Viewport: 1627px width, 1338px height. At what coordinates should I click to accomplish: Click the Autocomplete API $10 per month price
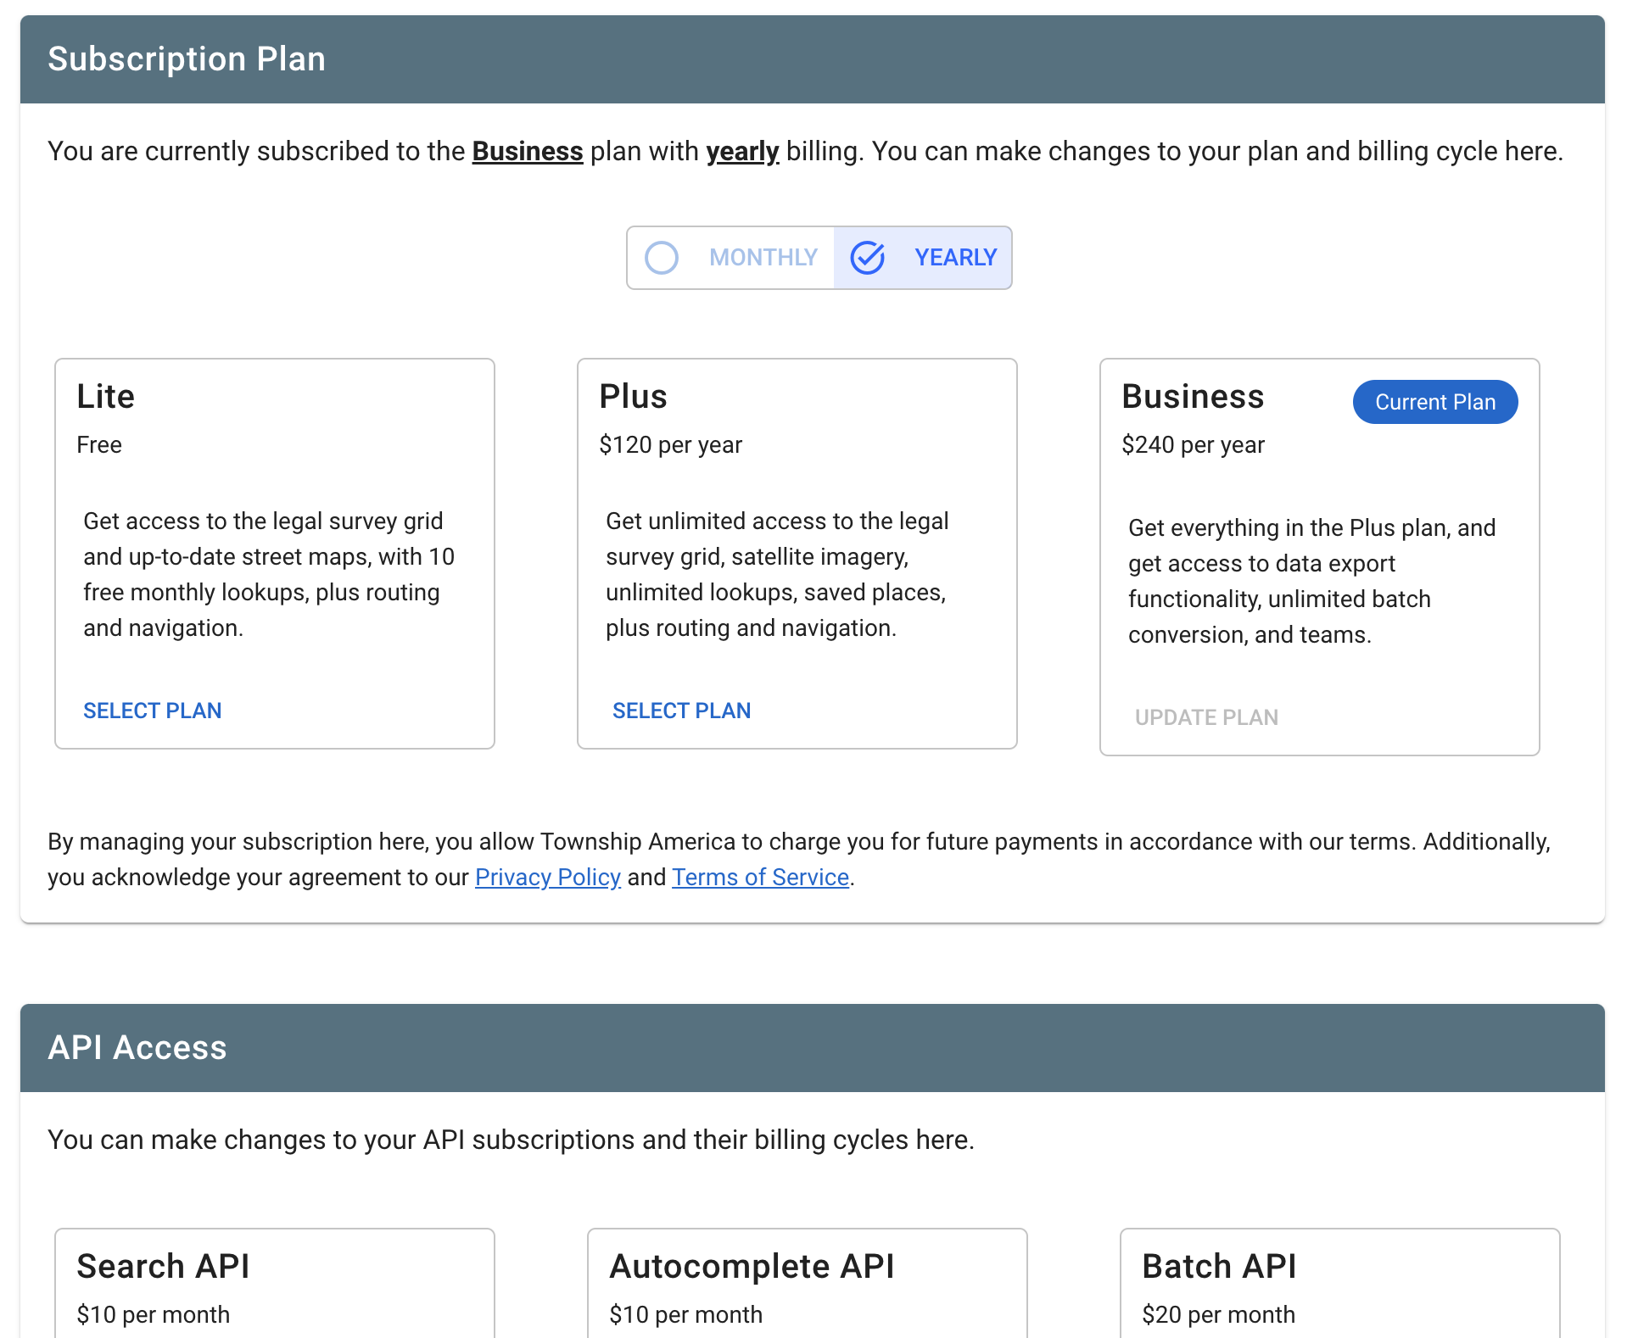coord(686,1315)
